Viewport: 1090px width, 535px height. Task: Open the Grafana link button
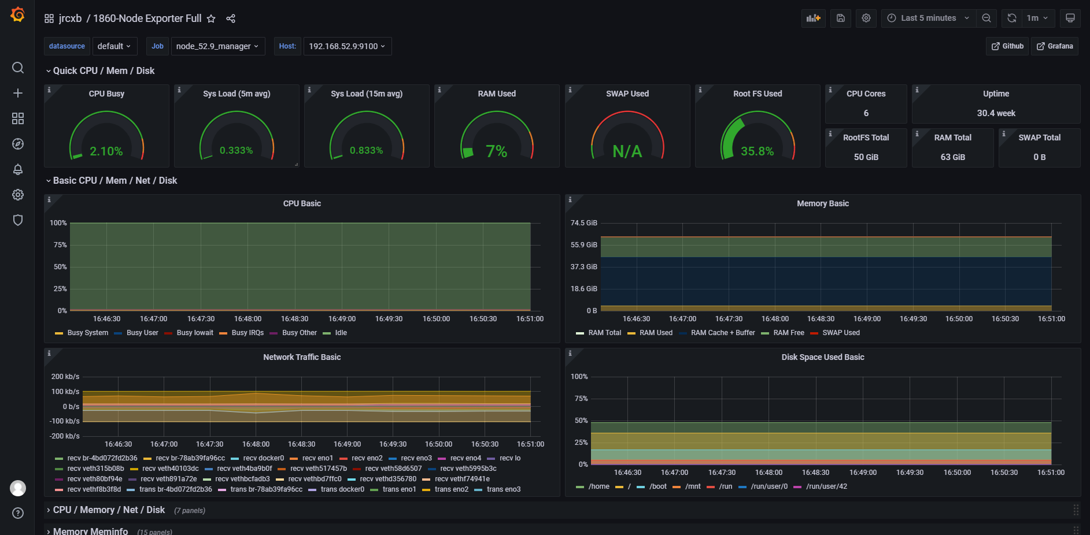(1055, 46)
